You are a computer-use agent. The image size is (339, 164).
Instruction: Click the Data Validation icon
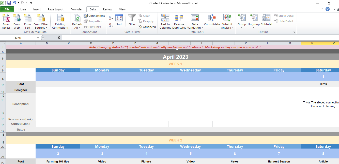(195, 18)
